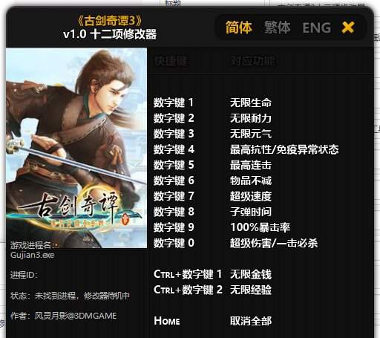This screenshot has width=380, height=338.
Task: Click the 古剑奇谭 game cover image
Action: (76, 148)
